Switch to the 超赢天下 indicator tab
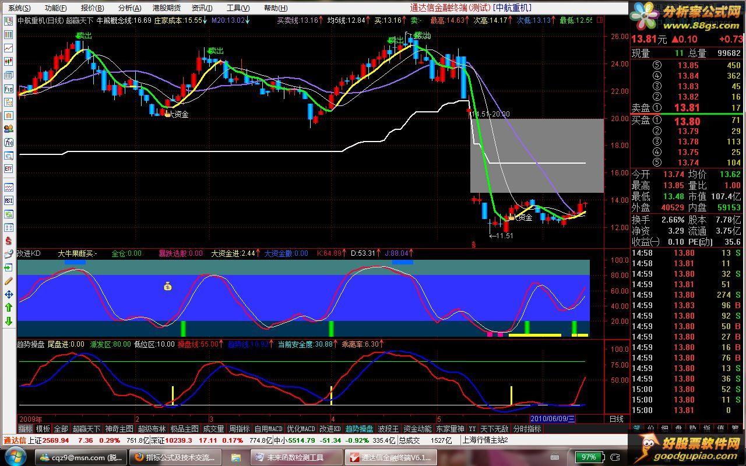746x466 pixels. pos(86,429)
